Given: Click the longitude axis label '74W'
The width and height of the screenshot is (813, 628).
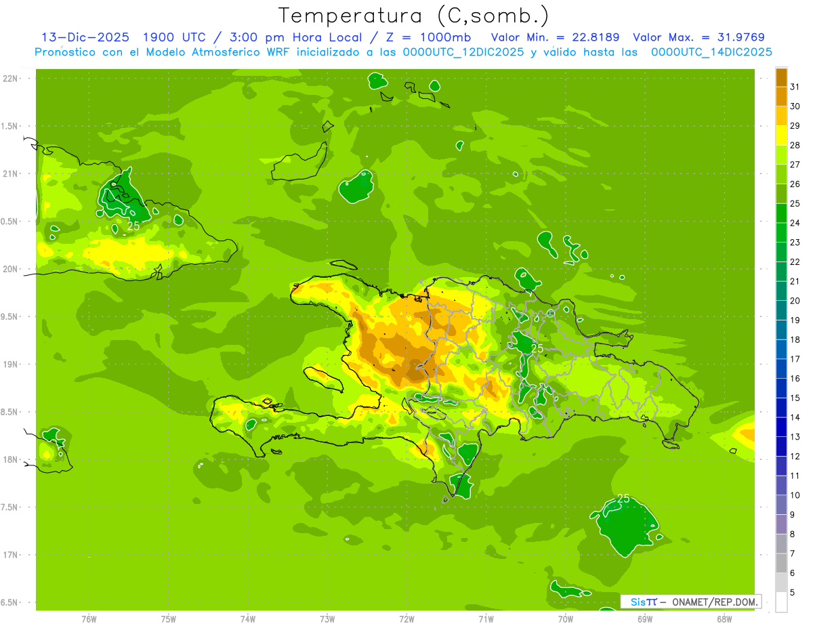Looking at the screenshot, I should click(248, 619).
